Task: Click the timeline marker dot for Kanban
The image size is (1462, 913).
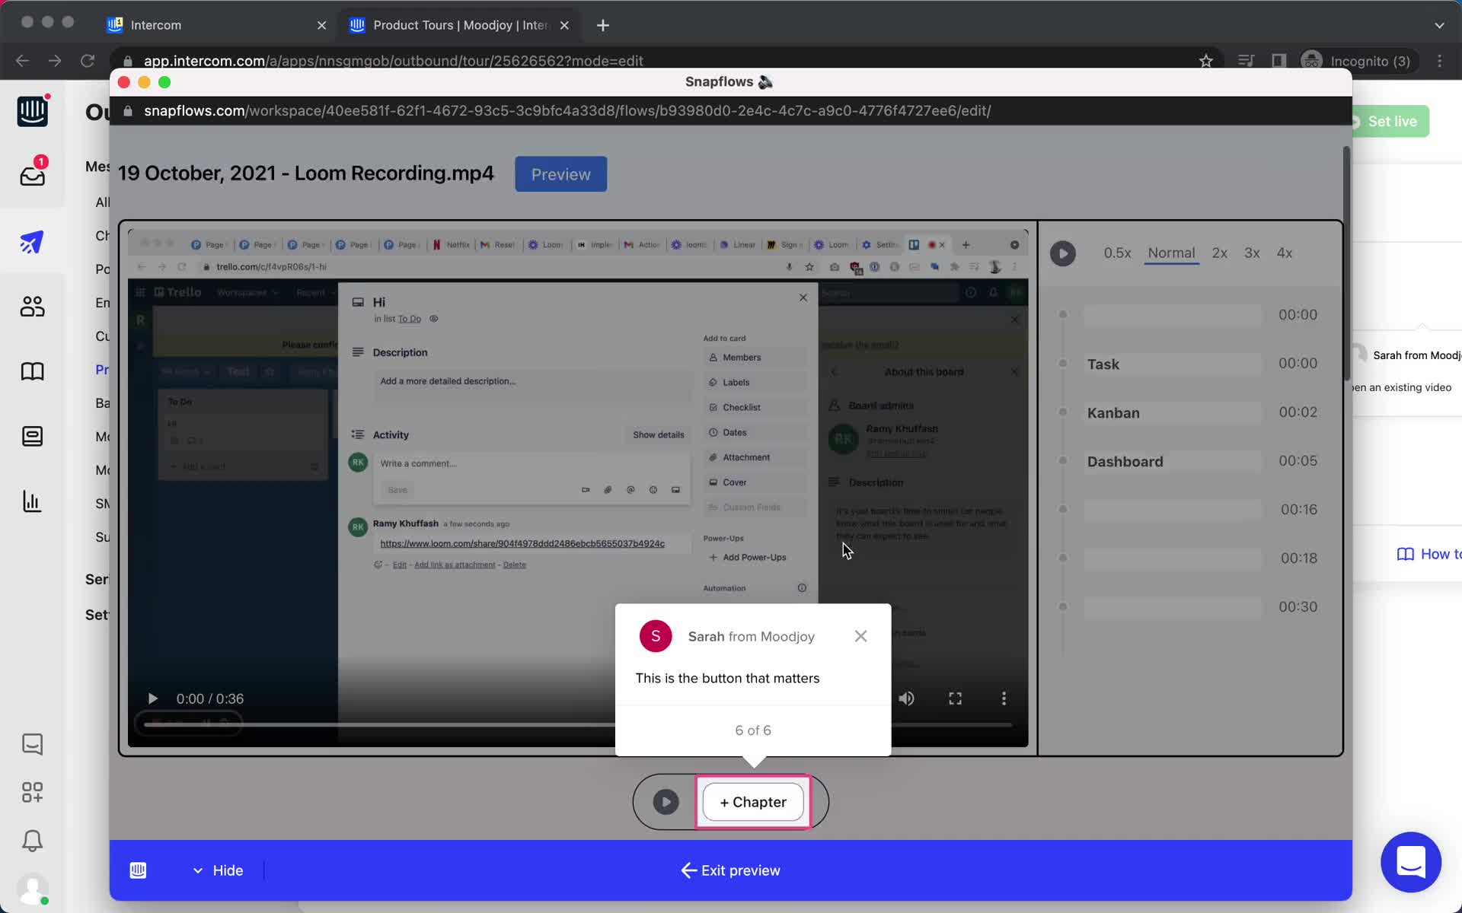Action: click(x=1063, y=412)
